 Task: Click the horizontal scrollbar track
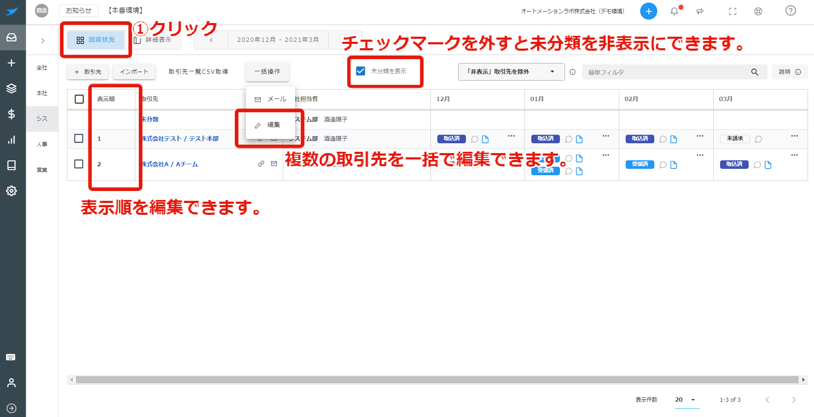click(437, 379)
